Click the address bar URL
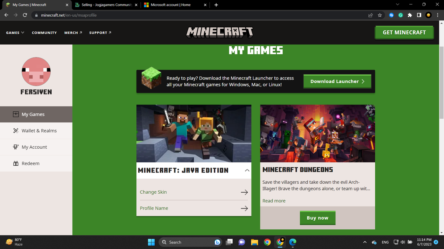 69,15
